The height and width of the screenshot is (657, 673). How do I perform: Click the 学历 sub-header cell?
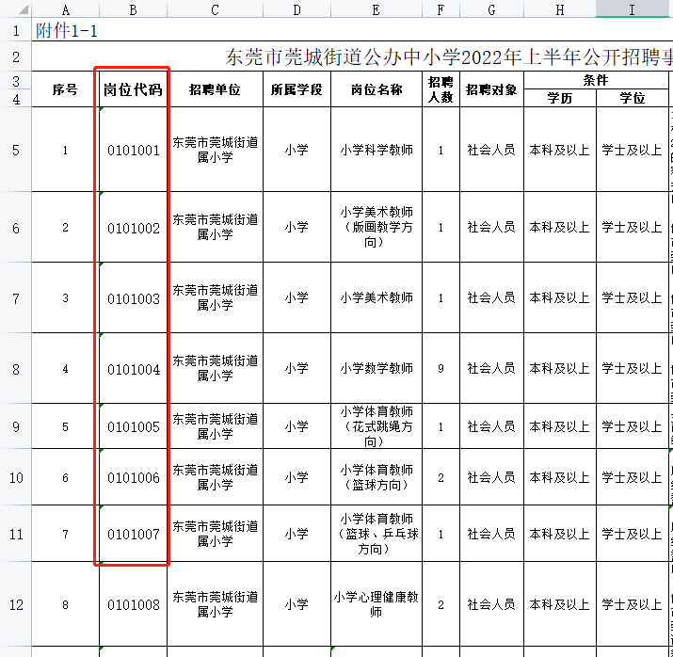(x=560, y=98)
